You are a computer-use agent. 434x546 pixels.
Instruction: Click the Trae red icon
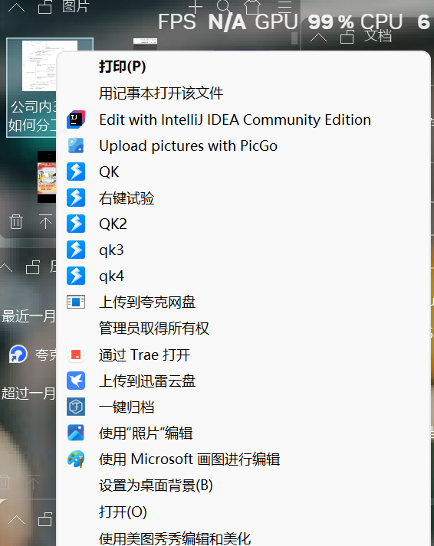[76, 355]
